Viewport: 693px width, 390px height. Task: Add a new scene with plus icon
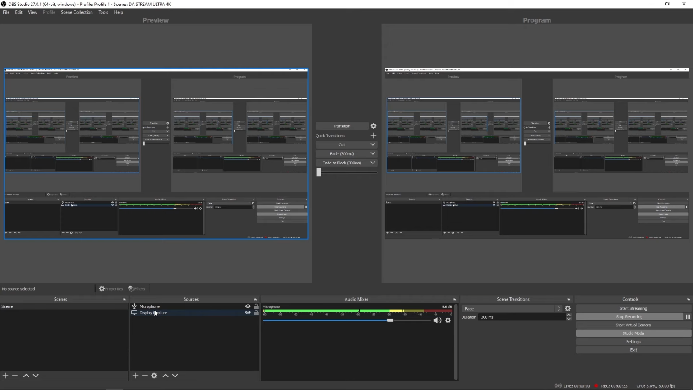click(5, 376)
